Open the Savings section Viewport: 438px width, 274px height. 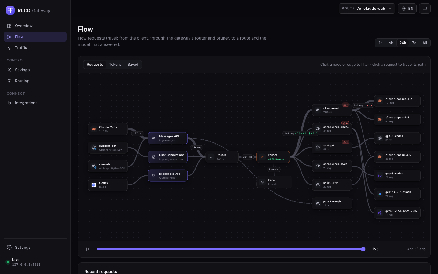35,70
